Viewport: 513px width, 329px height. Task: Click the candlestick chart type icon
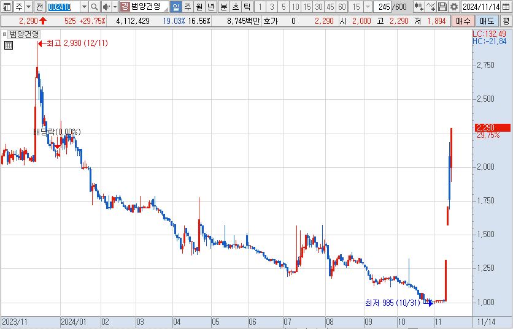418,7
